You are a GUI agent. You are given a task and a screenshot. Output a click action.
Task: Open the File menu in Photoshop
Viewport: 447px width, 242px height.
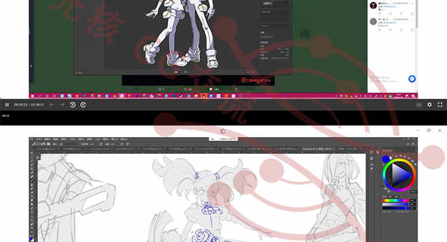(39, 139)
